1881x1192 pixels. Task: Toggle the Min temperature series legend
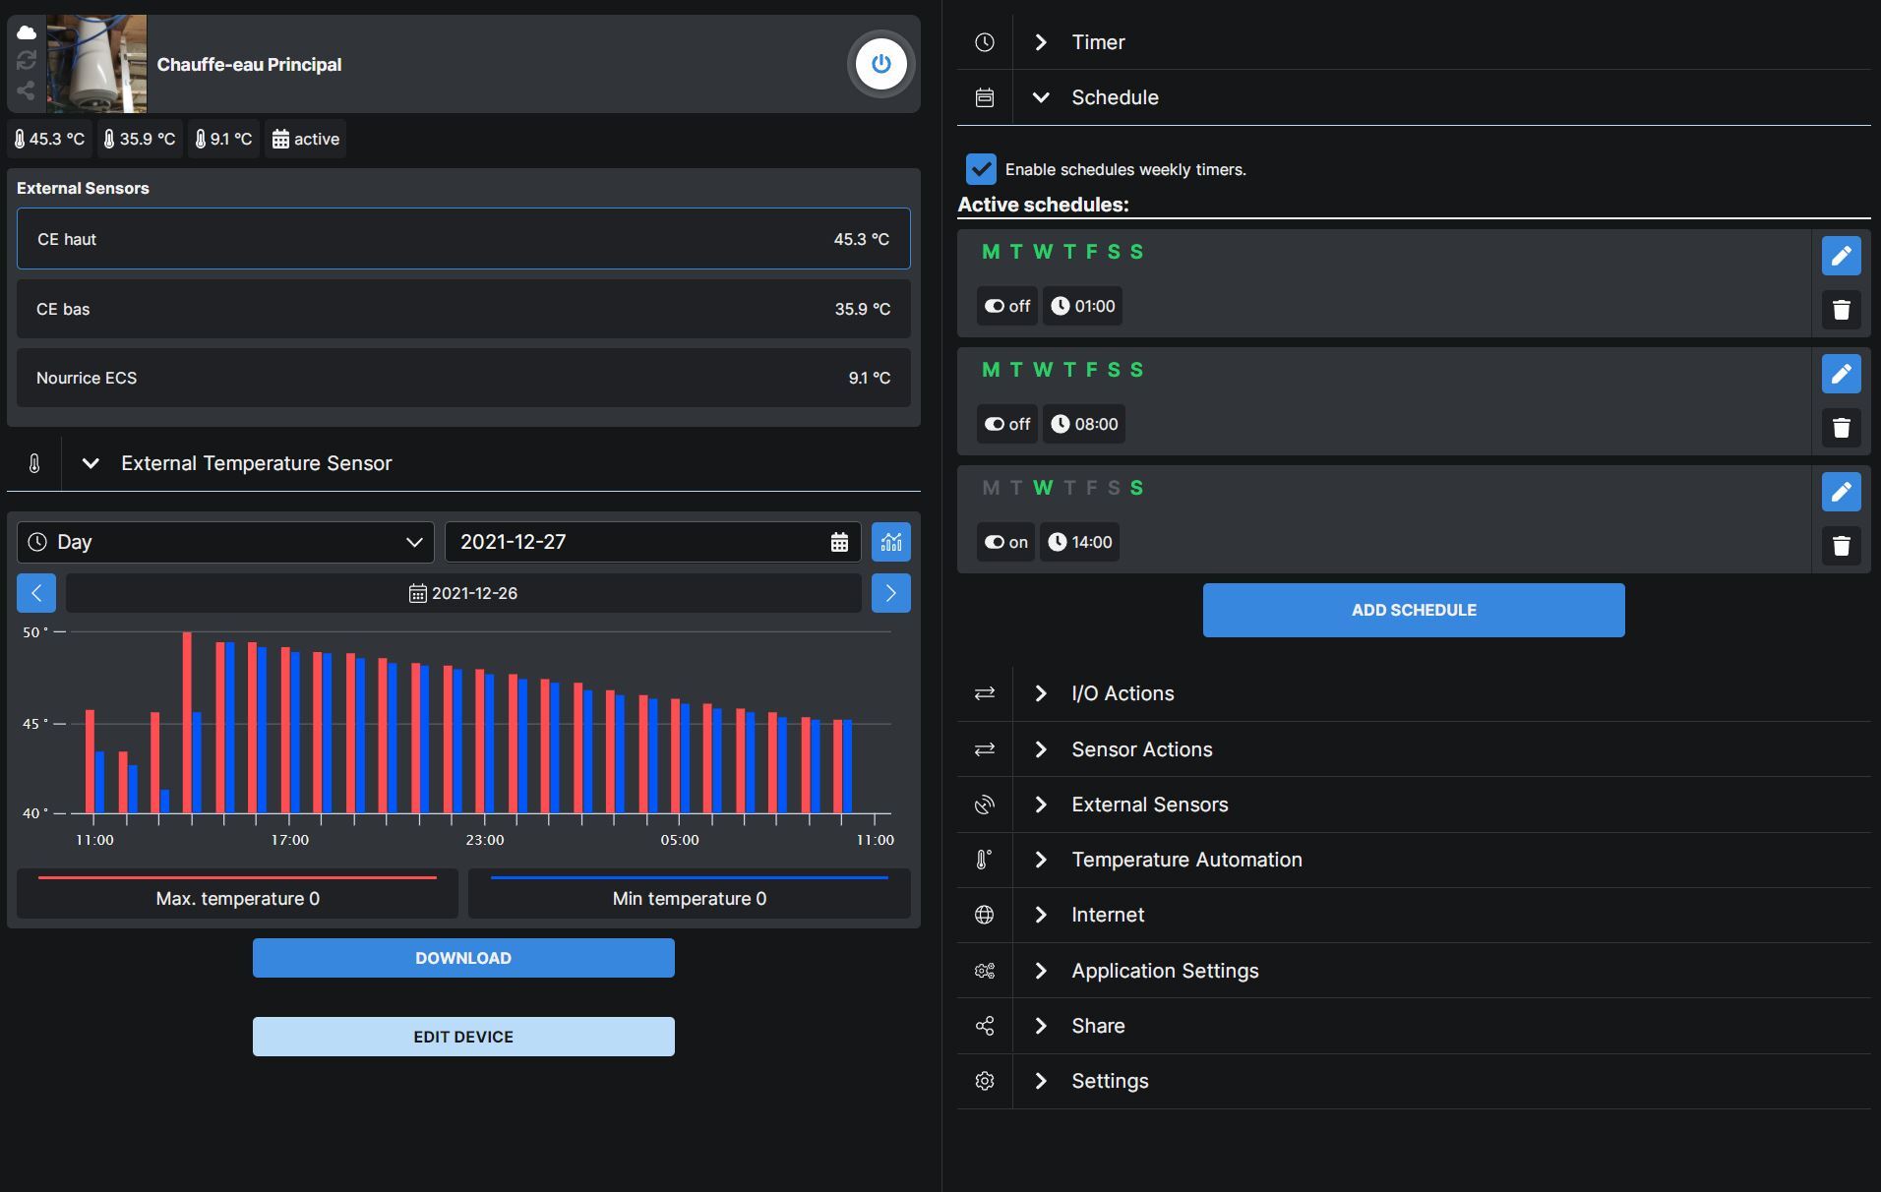pyautogui.click(x=689, y=894)
